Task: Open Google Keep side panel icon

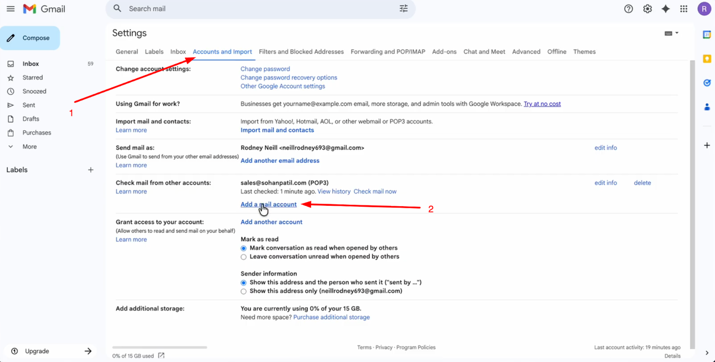Action: pyautogui.click(x=707, y=59)
